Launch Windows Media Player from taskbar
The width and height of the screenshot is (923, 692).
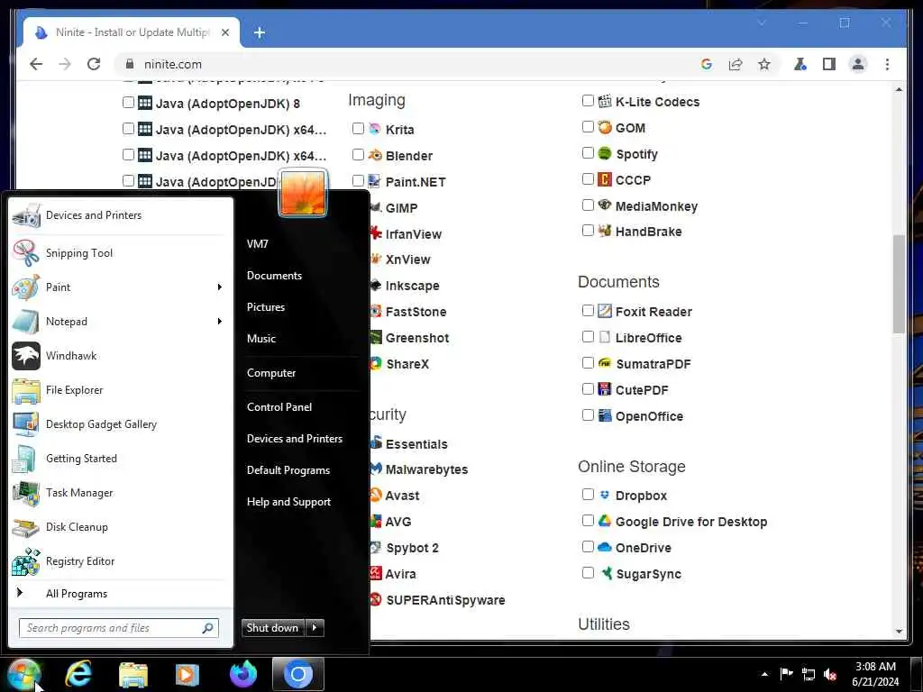point(187,674)
